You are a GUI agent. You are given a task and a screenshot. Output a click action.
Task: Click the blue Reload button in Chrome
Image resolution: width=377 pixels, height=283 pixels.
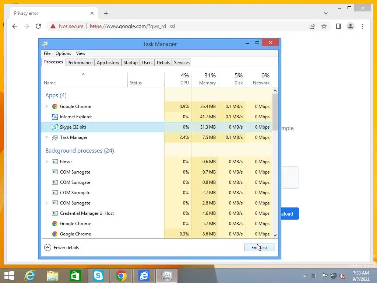coord(290,214)
